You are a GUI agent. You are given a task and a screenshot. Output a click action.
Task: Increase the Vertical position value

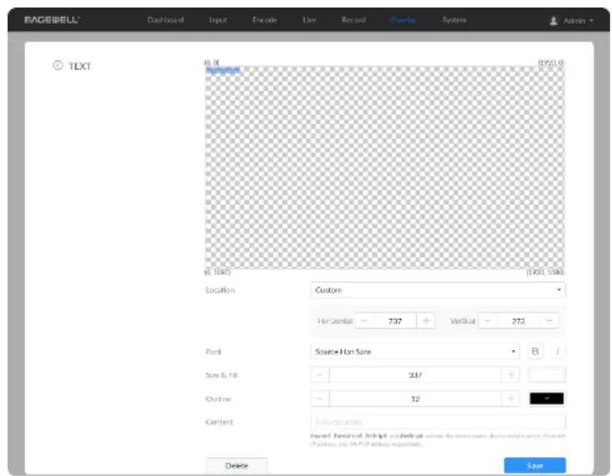pos(549,321)
